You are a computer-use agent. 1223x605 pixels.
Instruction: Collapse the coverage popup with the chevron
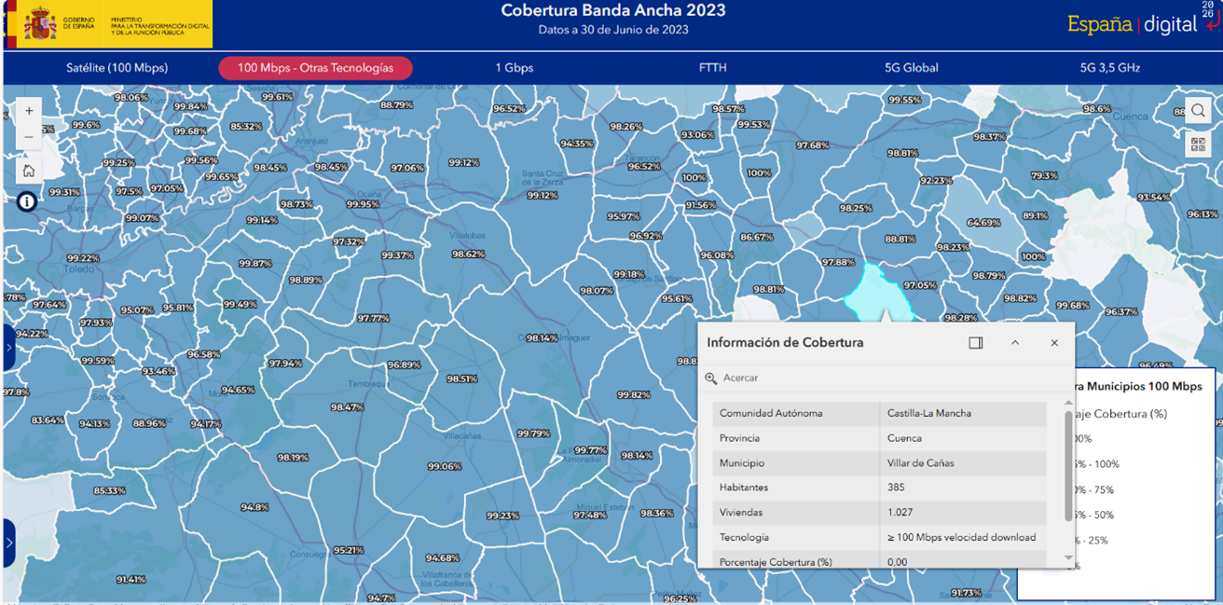(1015, 343)
